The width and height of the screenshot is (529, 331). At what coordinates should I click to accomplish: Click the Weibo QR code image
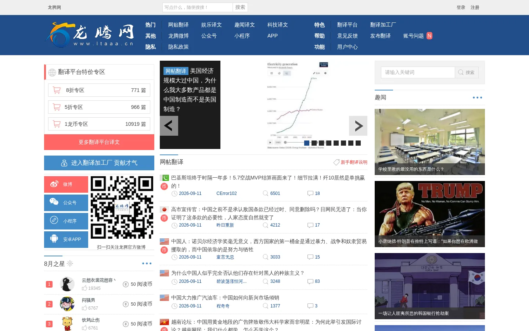pos(122,207)
